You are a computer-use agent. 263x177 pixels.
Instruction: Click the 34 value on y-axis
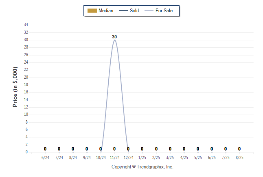coord(26,25)
